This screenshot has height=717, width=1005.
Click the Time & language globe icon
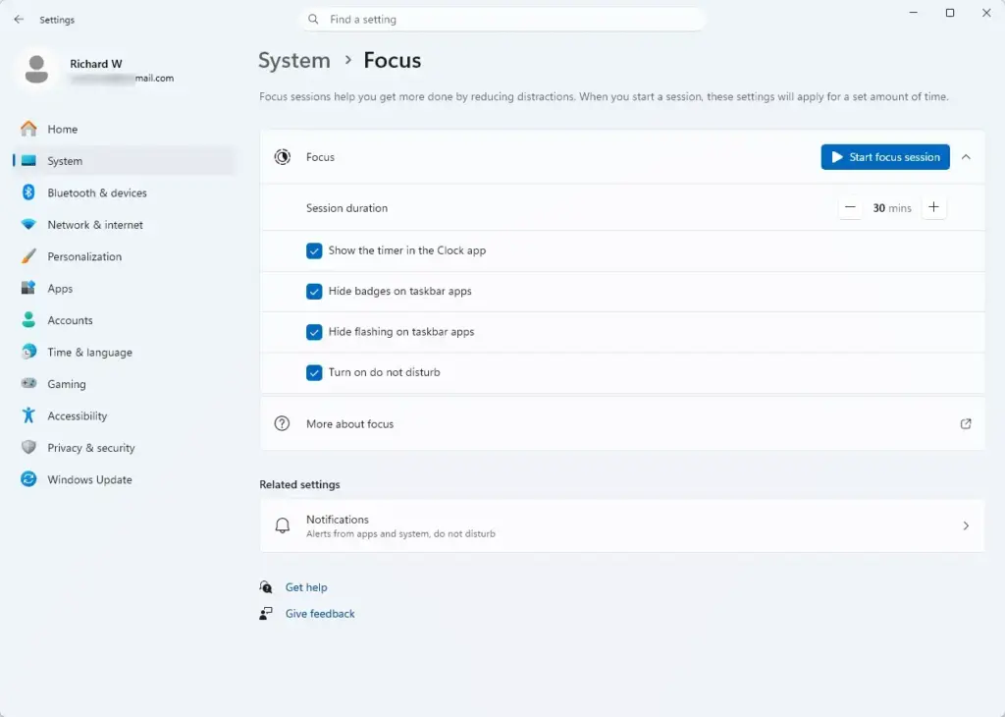click(28, 352)
